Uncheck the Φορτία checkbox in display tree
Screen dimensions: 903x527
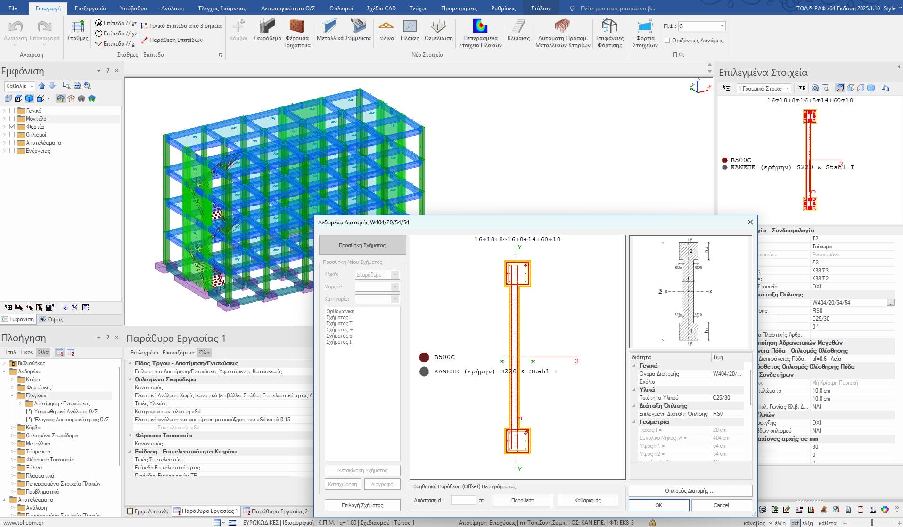[x=12, y=127]
